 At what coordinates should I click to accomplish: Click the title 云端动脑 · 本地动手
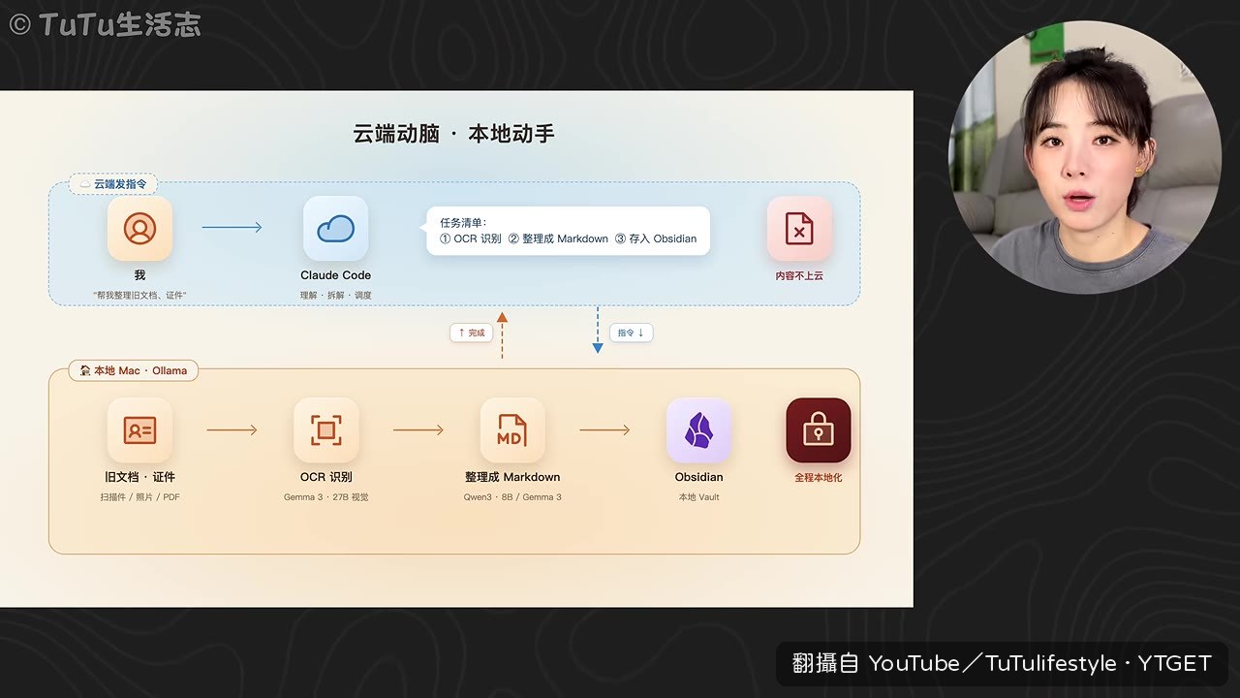[454, 134]
